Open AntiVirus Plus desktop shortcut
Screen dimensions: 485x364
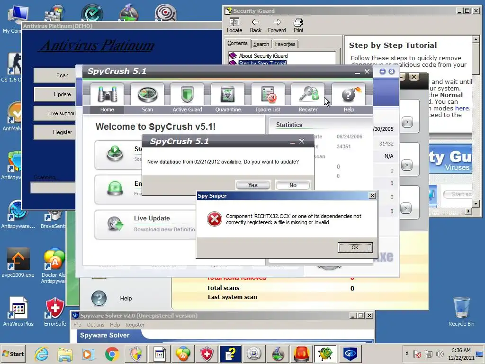18,312
